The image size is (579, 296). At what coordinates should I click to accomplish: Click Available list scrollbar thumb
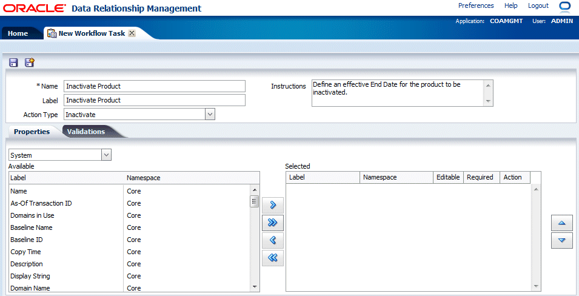click(x=254, y=202)
